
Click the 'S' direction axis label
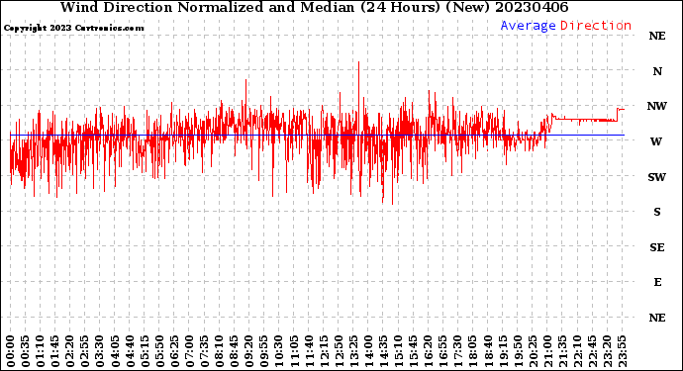[x=657, y=212]
